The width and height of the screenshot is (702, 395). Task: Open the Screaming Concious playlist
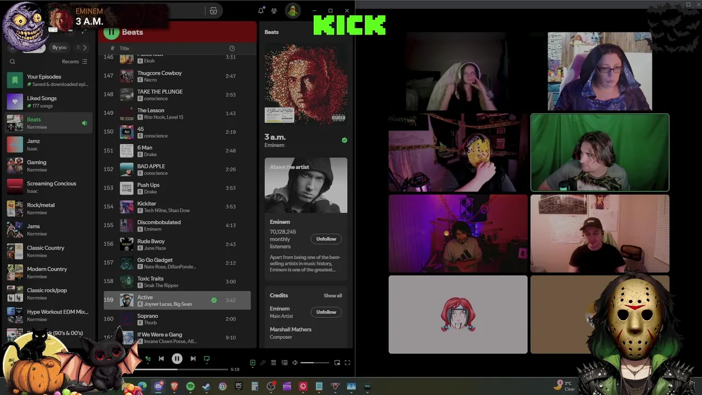click(x=49, y=187)
